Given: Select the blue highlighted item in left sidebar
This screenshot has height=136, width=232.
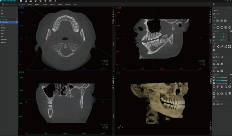Looking at the screenshot, I should (8, 22).
